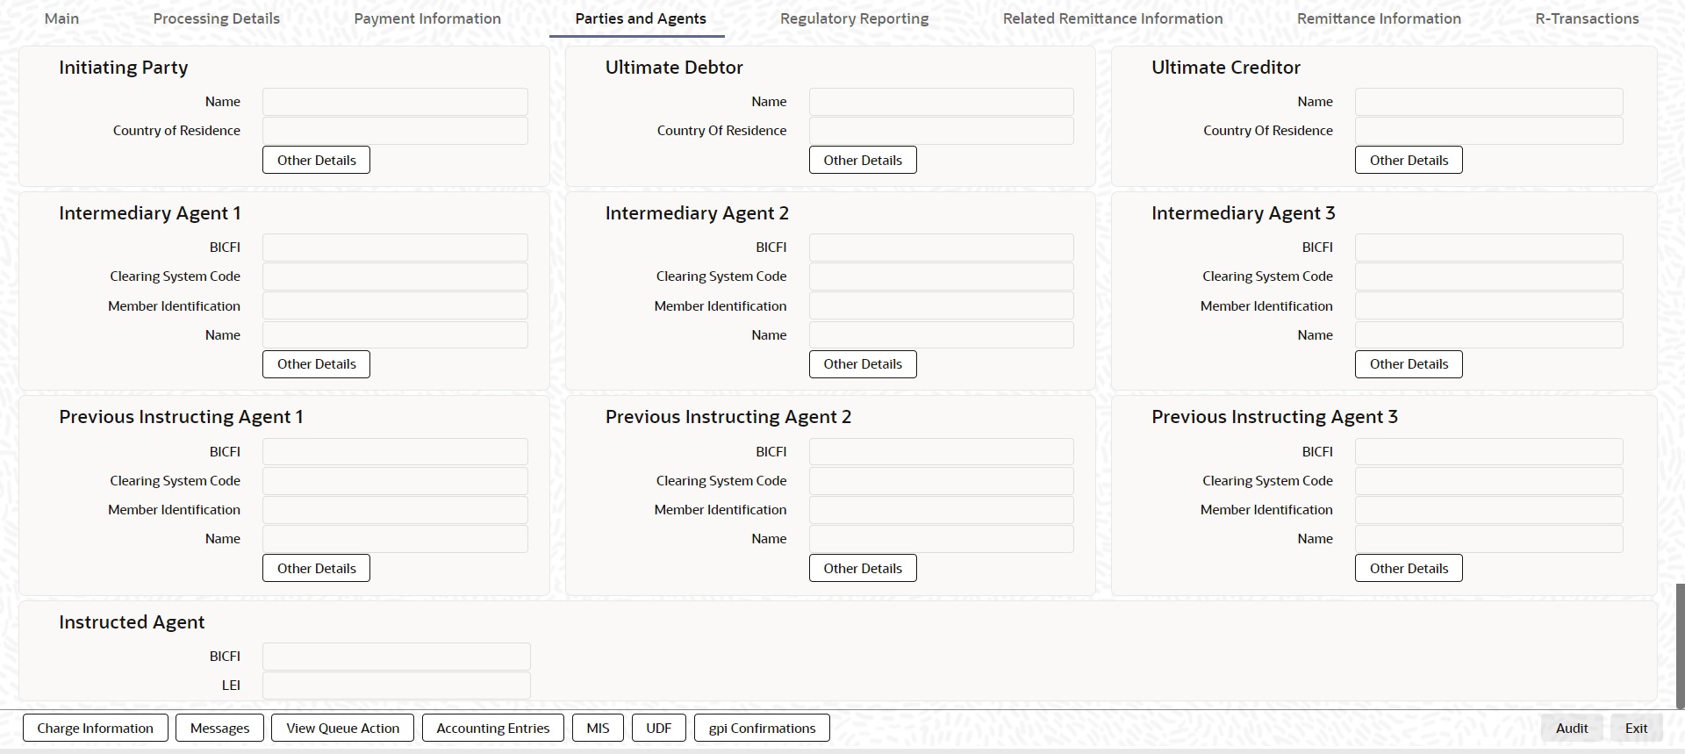
Task: Open Accounting Entries
Action: tap(492, 728)
